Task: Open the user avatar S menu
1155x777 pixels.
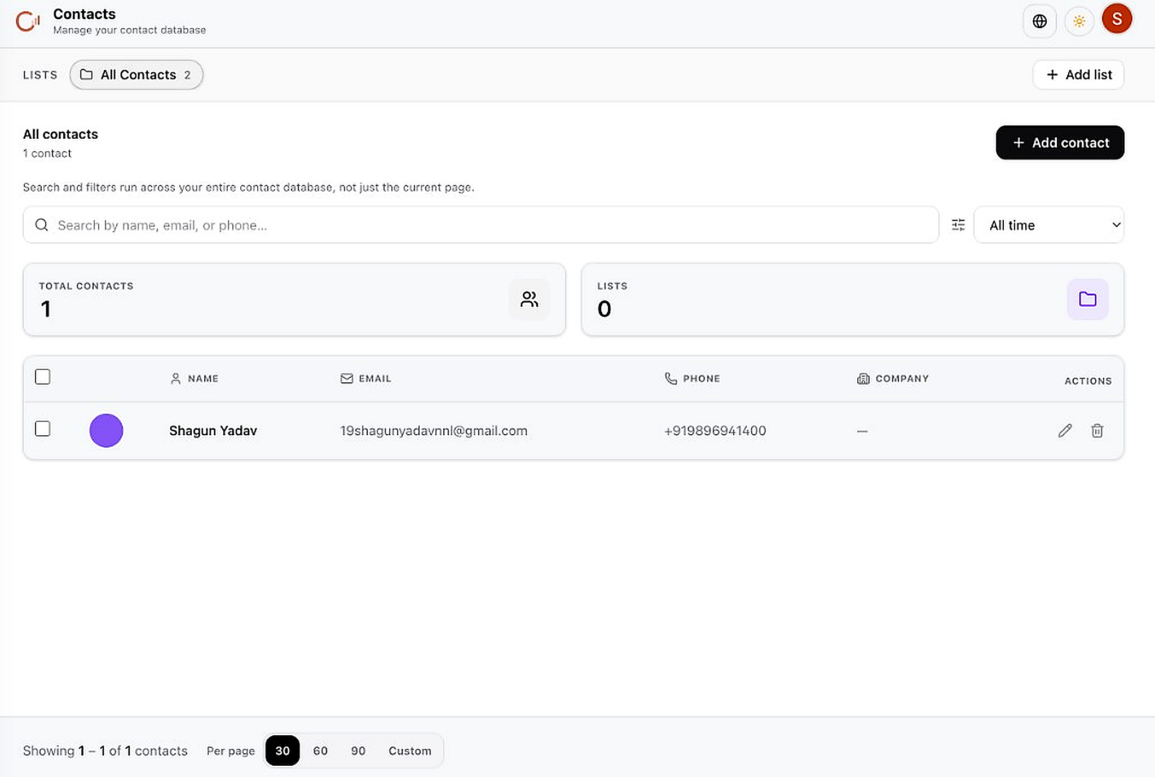Action: coord(1117,19)
